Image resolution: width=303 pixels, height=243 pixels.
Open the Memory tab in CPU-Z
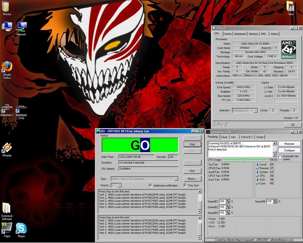253,34
